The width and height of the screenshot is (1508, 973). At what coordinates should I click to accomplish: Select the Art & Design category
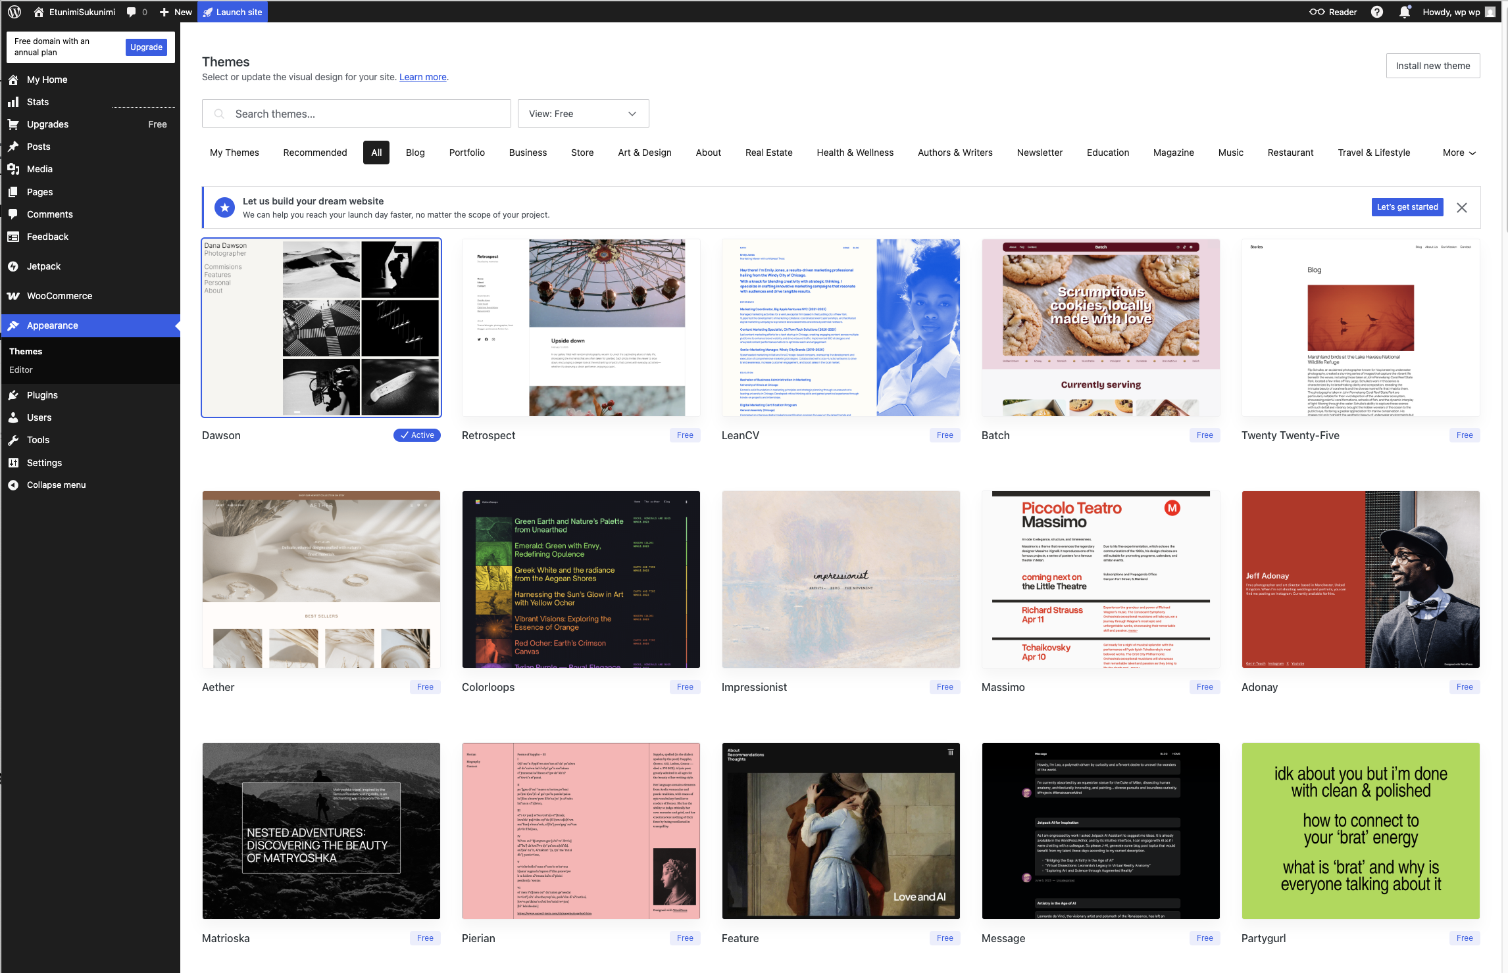(644, 153)
